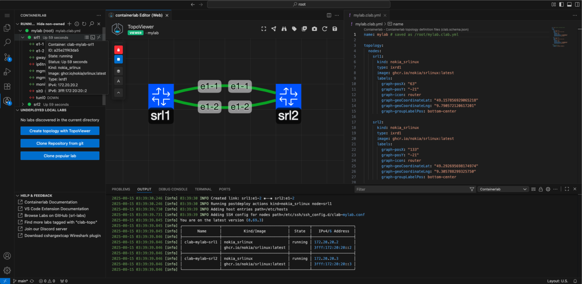This screenshot has width=582, height=284.
Task: Open node search using the binoculars icon
Action: coord(284,29)
